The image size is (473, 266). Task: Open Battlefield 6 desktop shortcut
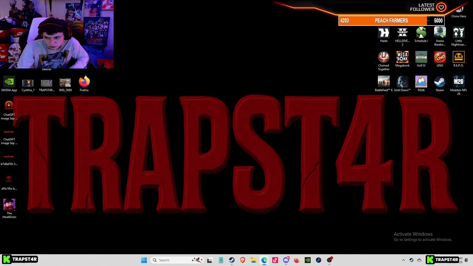[x=384, y=84]
